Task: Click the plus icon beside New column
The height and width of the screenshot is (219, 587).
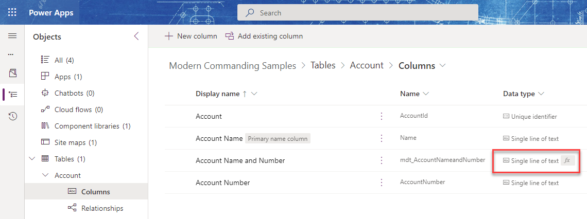Action: tap(169, 36)
